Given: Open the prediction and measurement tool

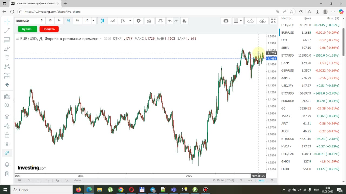Looking at the screenshot, I should (x=7, y=76).
